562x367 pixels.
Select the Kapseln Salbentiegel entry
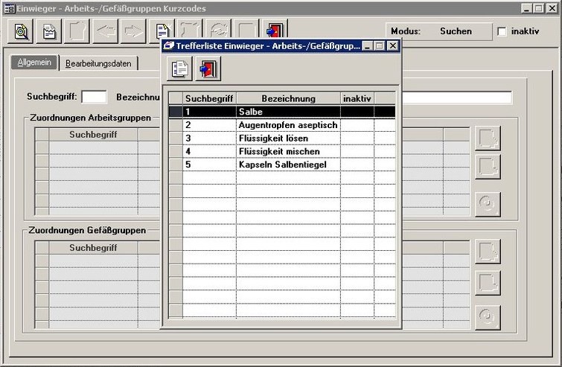(281, 165)
